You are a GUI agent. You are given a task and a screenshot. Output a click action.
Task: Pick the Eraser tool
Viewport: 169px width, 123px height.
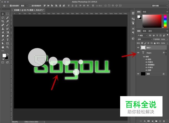tap(3, 32)
